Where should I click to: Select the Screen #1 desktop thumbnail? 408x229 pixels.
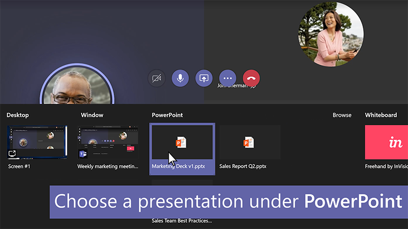(x=37, y=142)
